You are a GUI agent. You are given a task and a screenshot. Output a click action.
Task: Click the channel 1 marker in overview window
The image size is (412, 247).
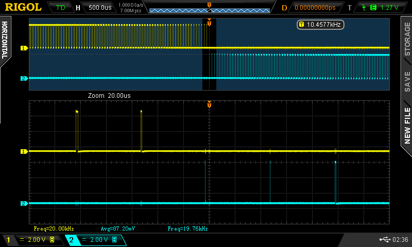23,48
